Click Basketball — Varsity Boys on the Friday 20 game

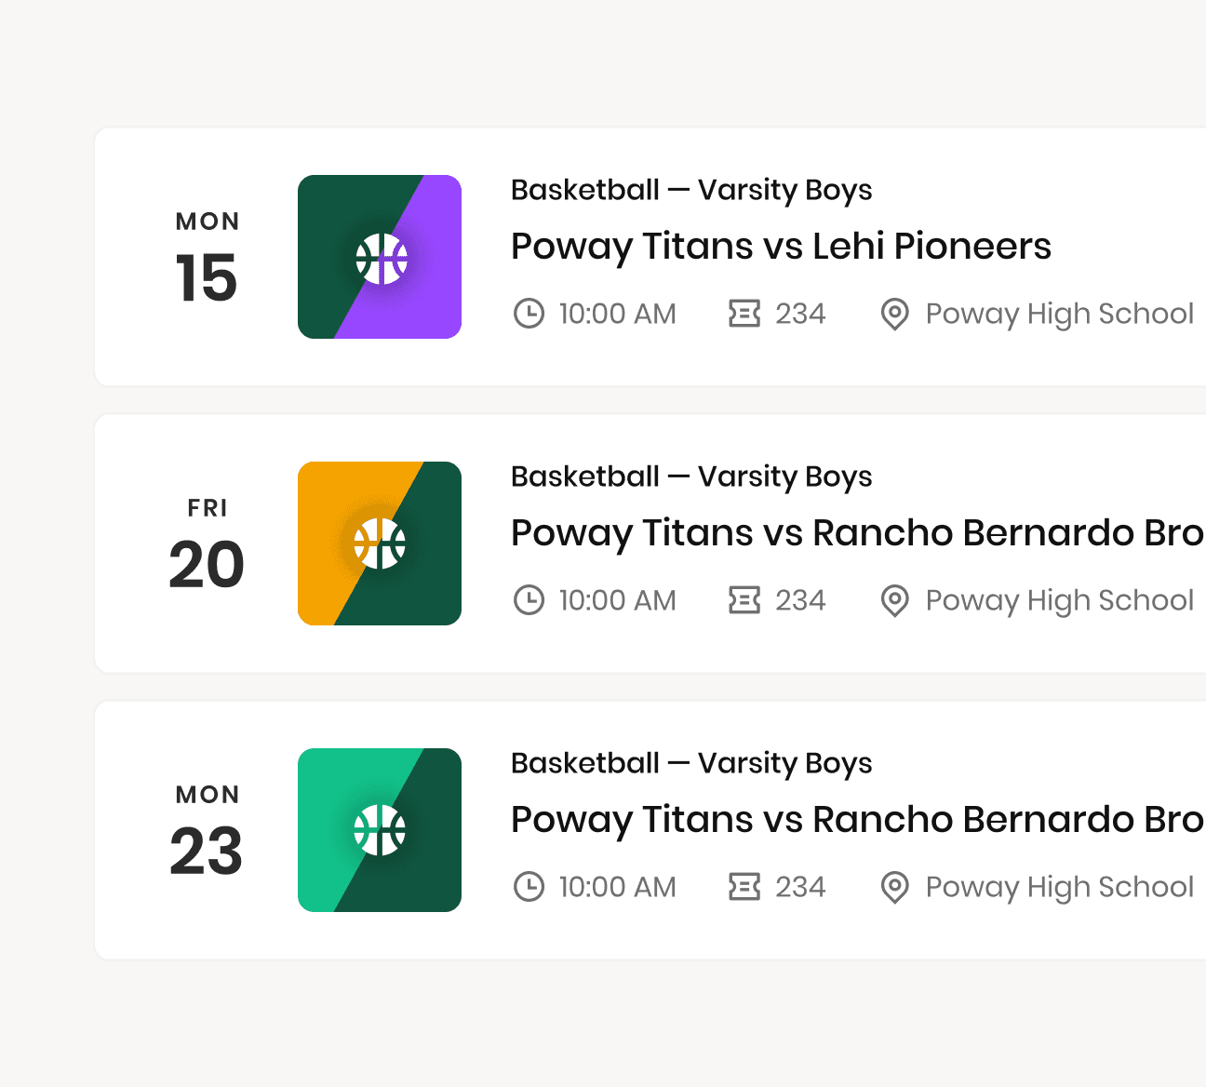(x=691, y=476)
